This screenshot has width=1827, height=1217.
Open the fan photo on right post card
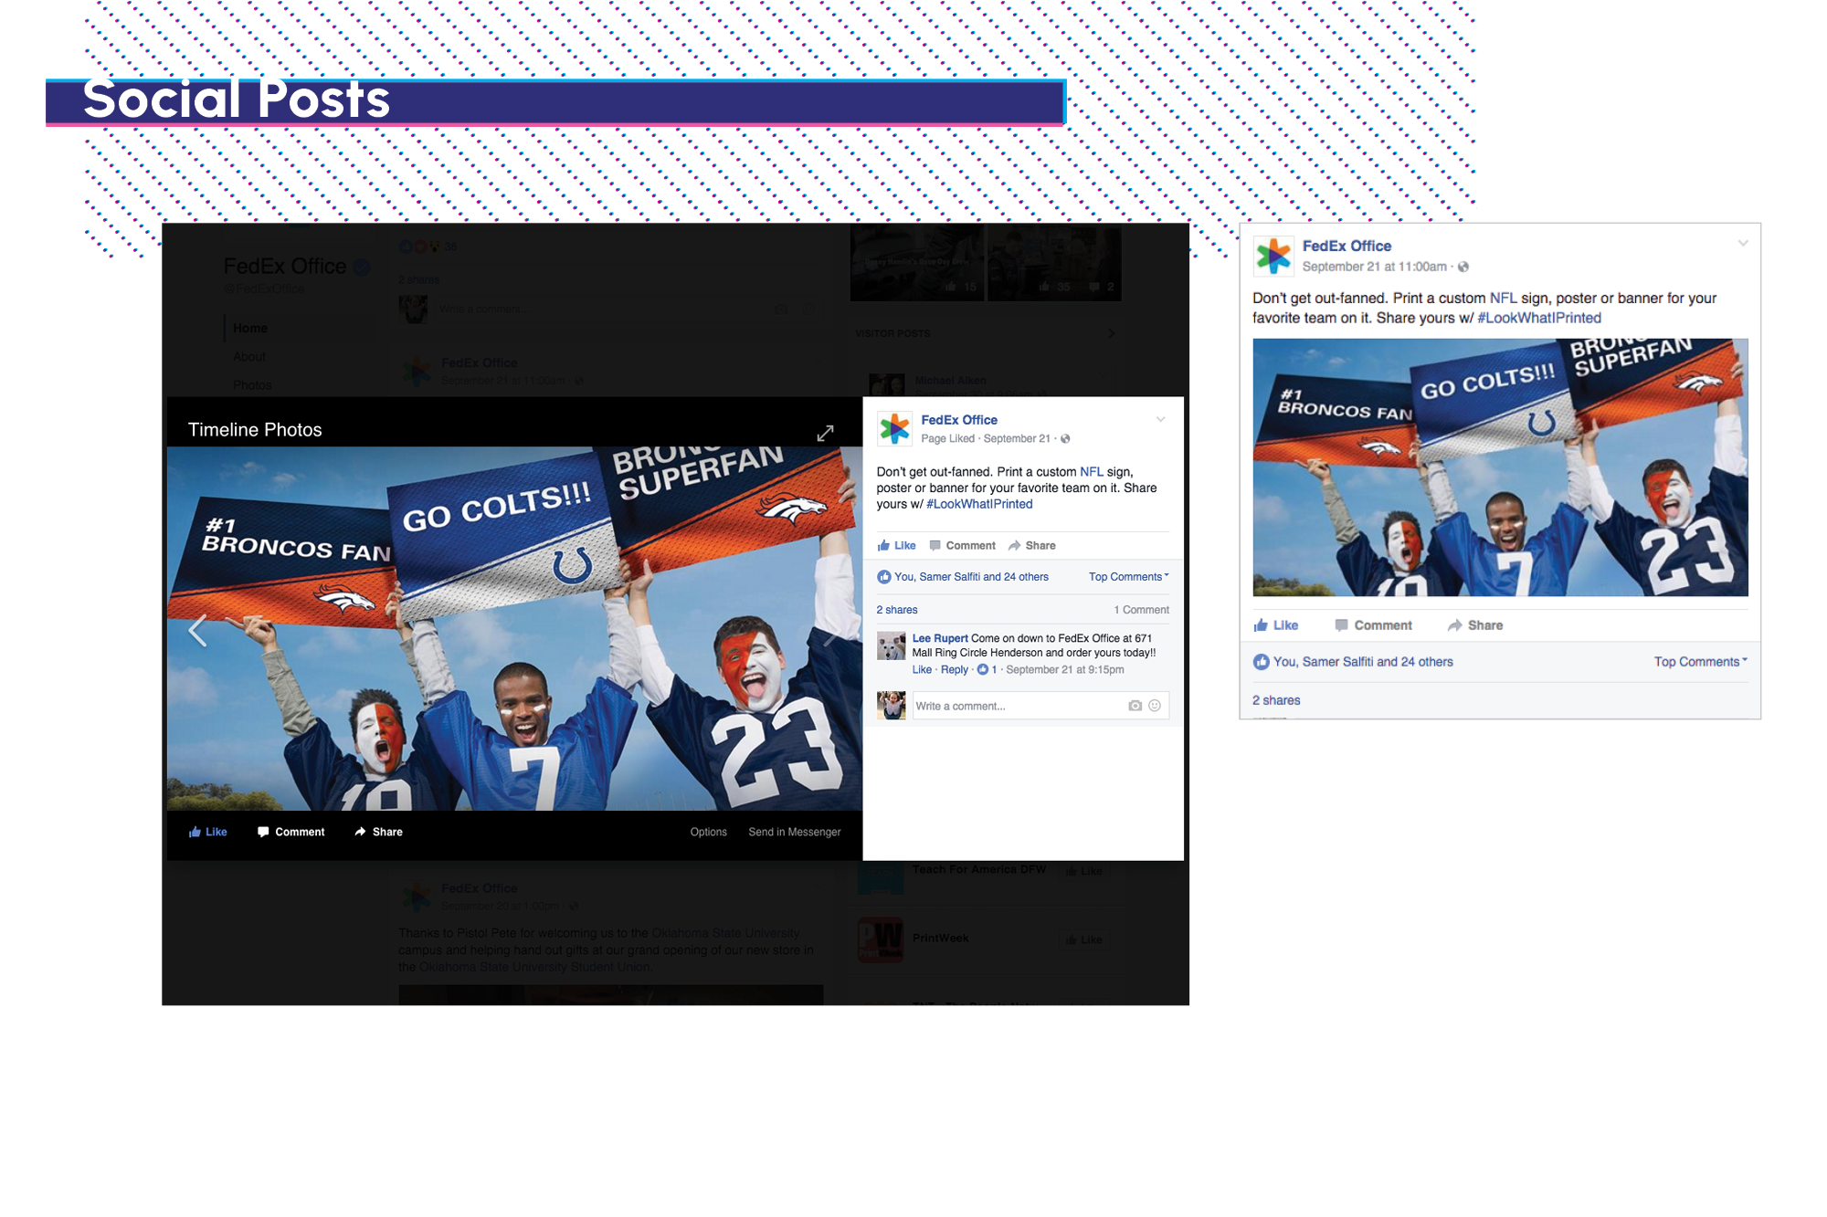point(1500,467)
